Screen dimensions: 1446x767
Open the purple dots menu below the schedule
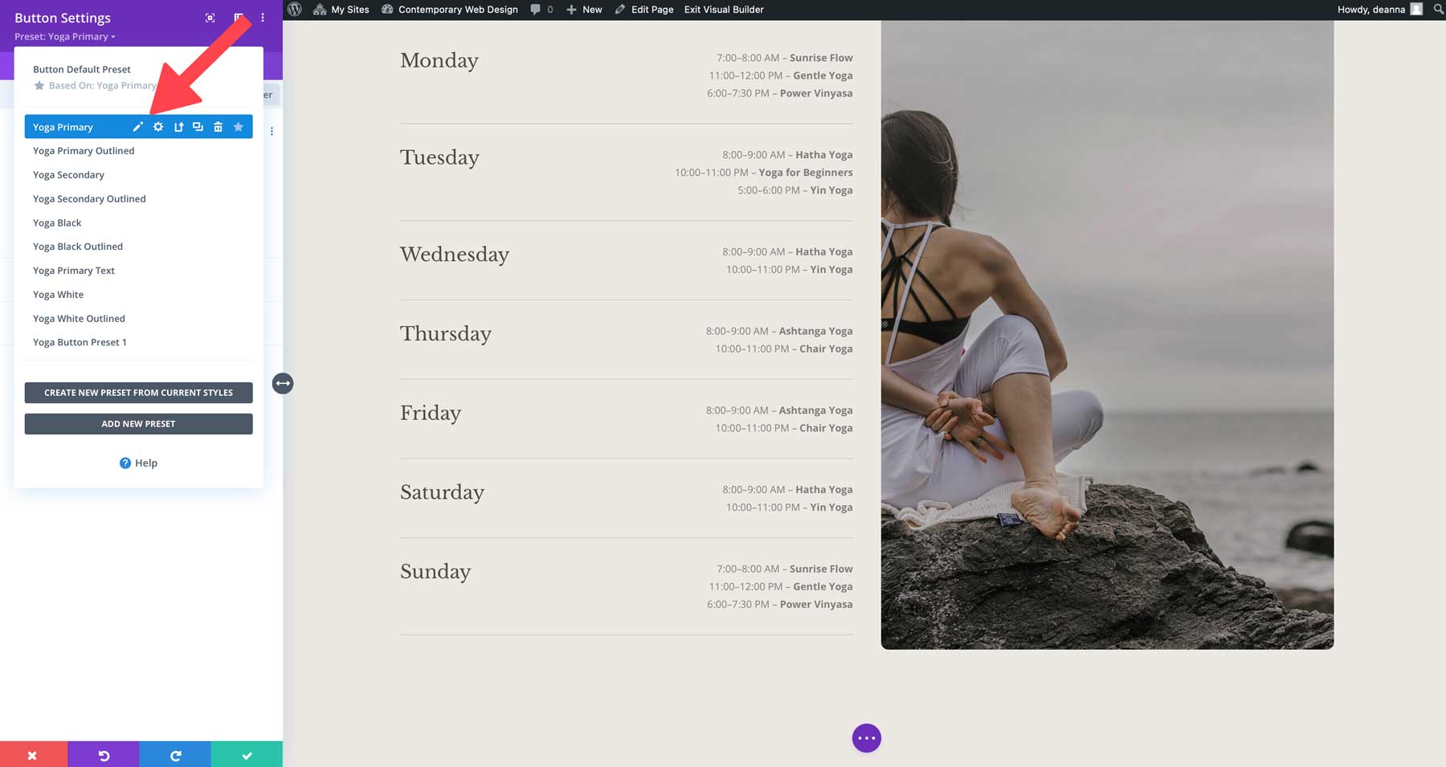[x=867, y=737]
